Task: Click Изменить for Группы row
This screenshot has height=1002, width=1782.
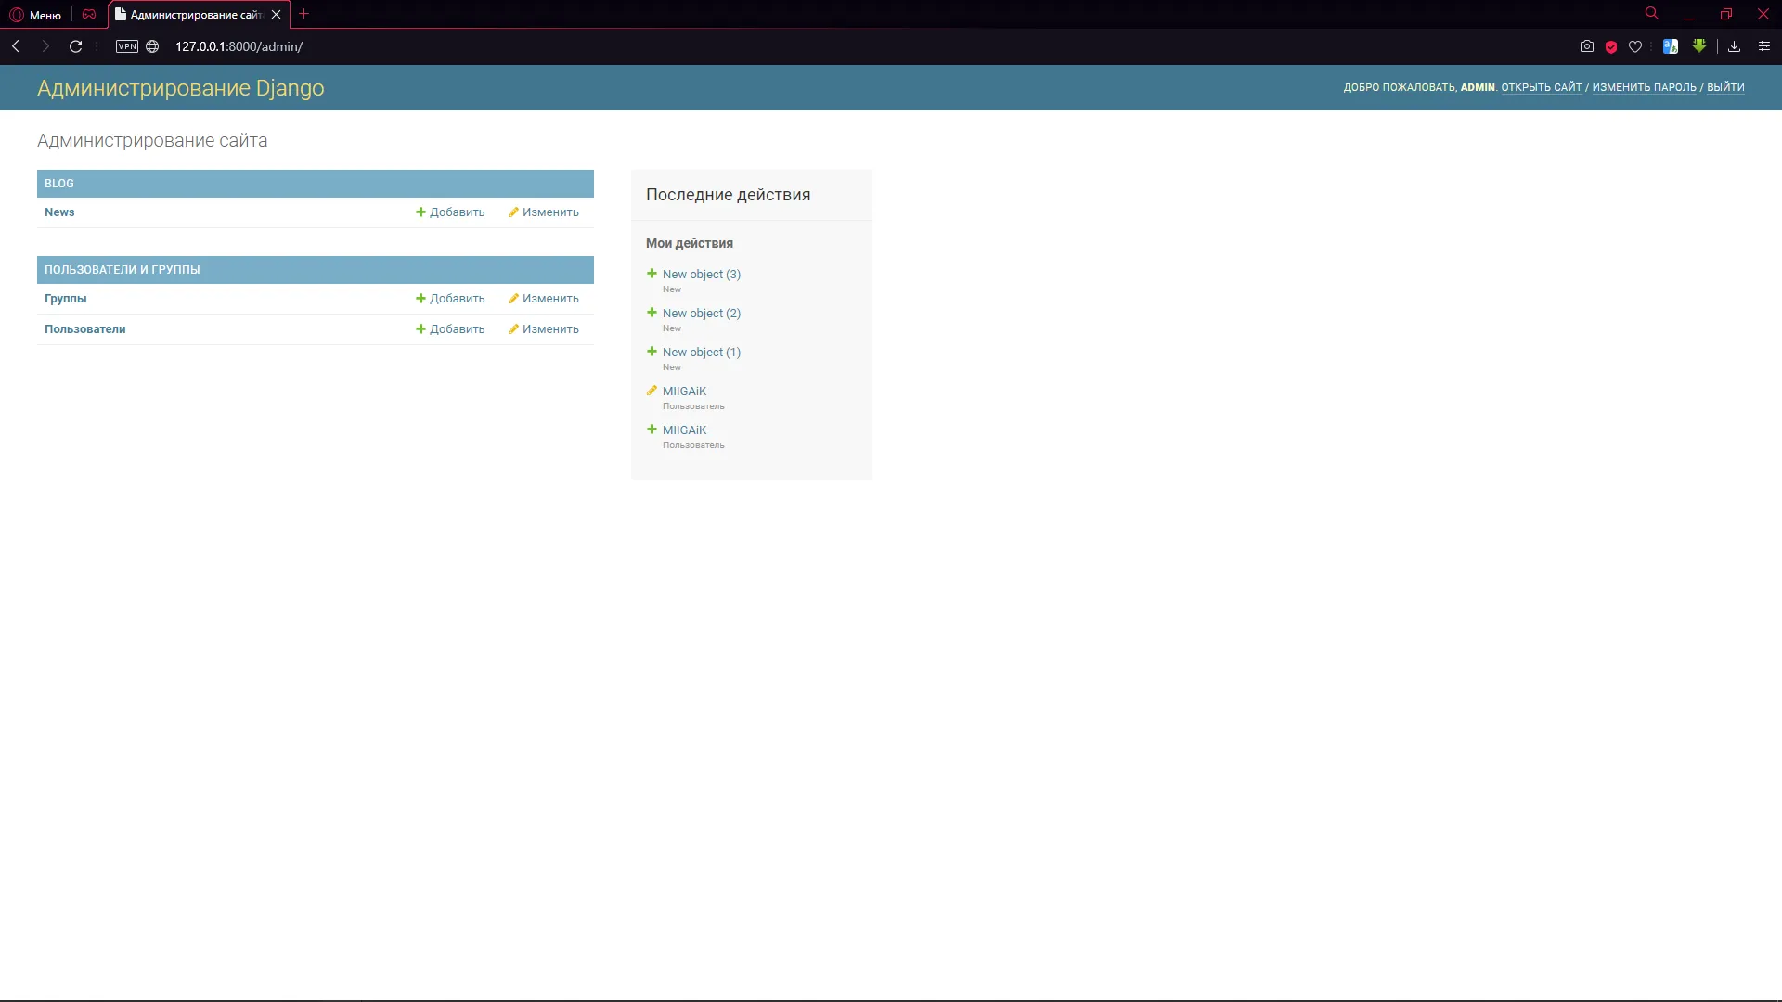Action: [x=544, y=299]
